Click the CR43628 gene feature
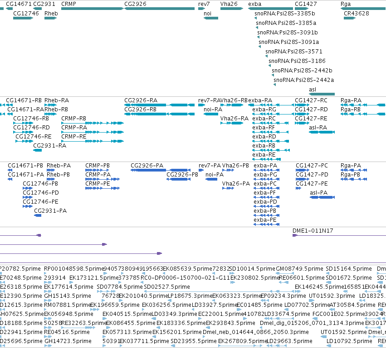Viewport: 386px width, 348px height. [350, 18]
